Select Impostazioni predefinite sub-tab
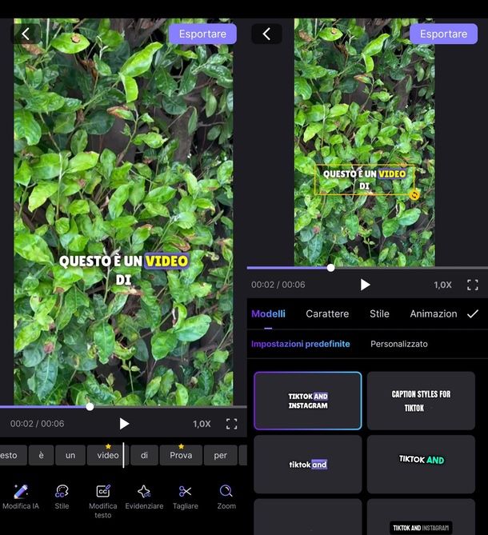Viewport: 488px width, 535px height. coord(301,344)
